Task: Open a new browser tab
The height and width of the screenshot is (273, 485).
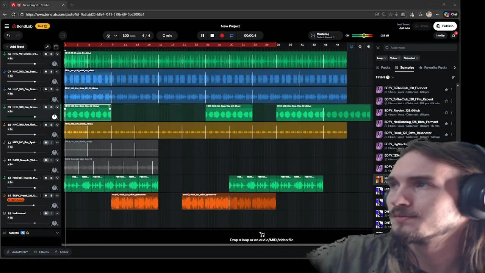Action: tap(72, 5)
